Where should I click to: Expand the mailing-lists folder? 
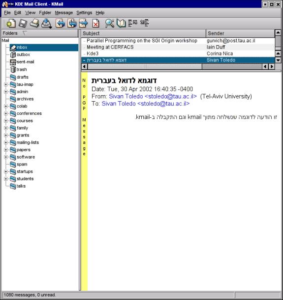6,142
